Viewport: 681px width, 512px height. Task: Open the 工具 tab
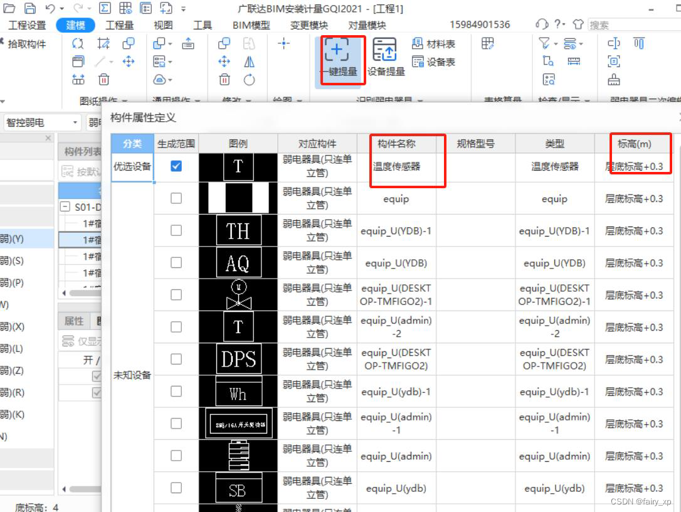pos(203,25)
